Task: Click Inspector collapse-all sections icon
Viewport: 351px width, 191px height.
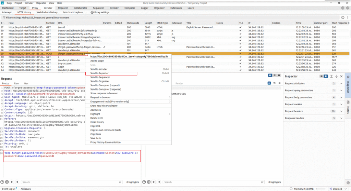Action: [x=336, y=76]
